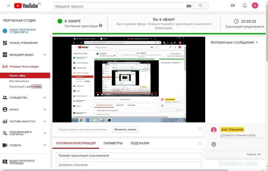Click the magnifier search button

coord(200,6)
